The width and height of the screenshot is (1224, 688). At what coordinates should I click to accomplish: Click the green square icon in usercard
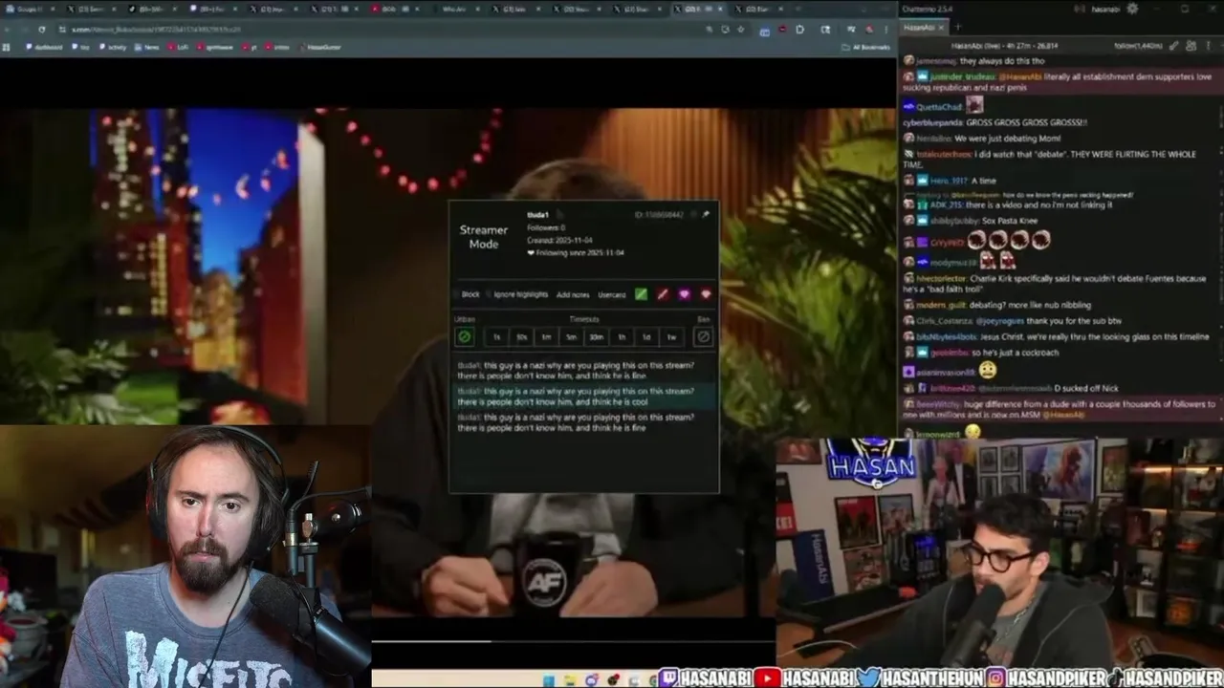point(641,294)
